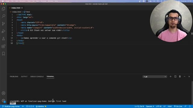Viewport: 193px width, 108px height.
Task: Click the title line 'O Git Stash vai salvar sua vida!'
Action: 45,30
